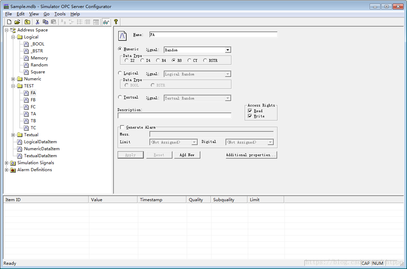The image size is (407, 269).
Task: Select the Square tag icon
Action: pyautogui.click(x=26, y=72)
